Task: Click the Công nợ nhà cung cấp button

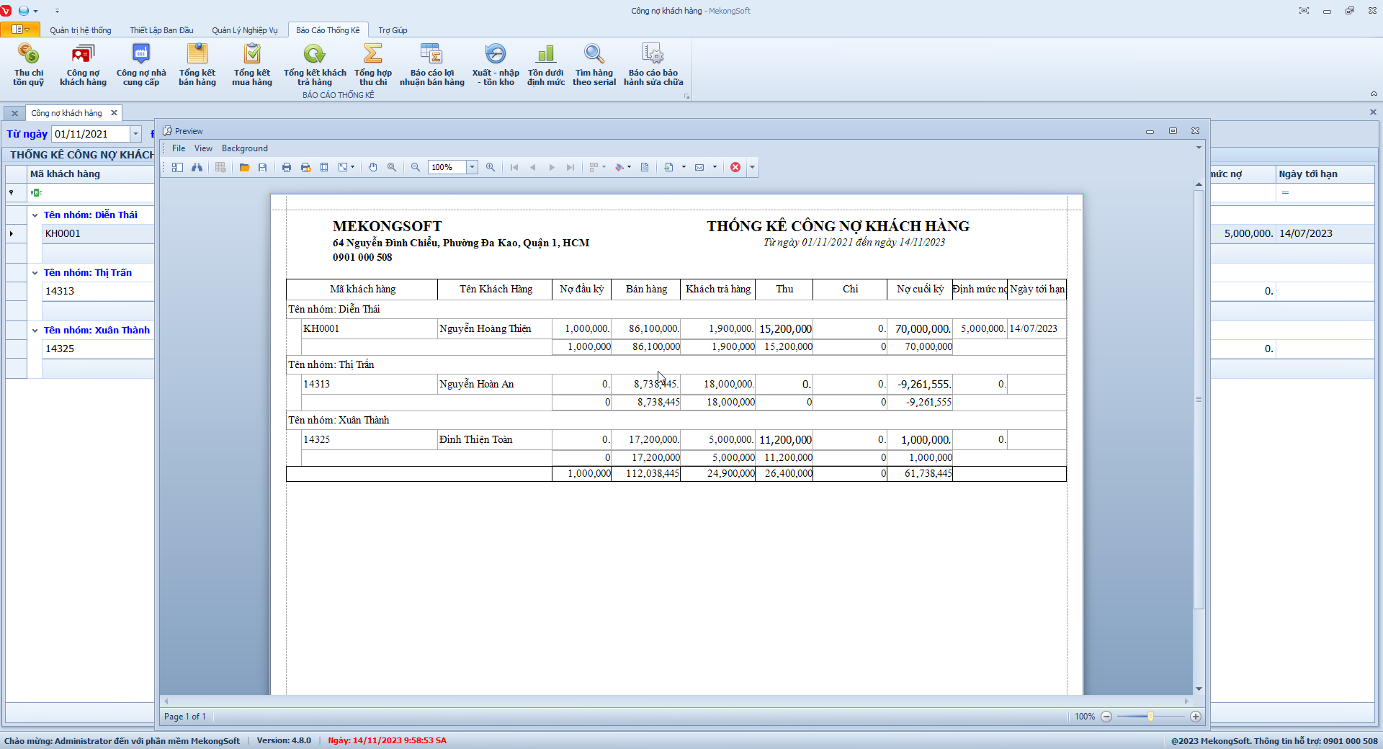Action: coord(141,65)
